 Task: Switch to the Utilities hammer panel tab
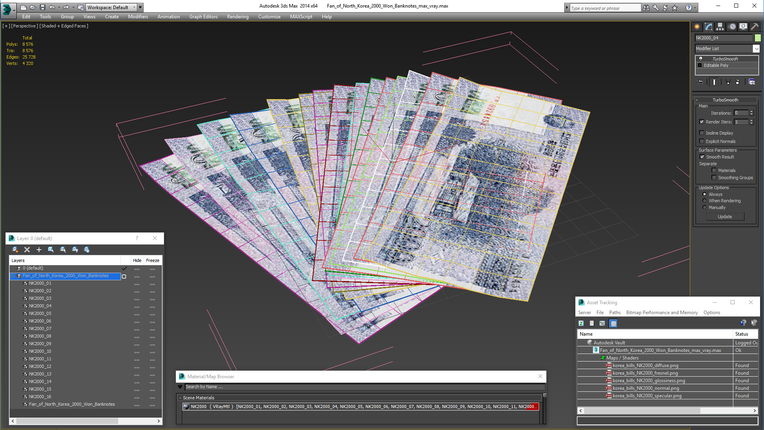pos(754,27)
